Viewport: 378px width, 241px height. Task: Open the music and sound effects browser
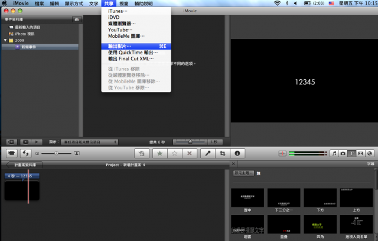coord(334,154)
